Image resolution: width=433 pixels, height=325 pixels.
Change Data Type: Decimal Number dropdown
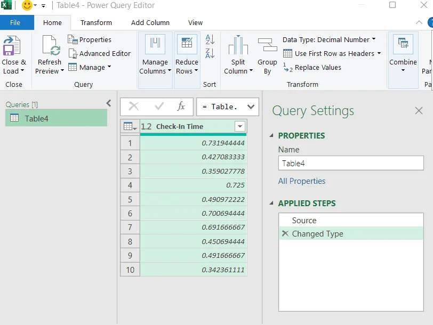(329, 40)
